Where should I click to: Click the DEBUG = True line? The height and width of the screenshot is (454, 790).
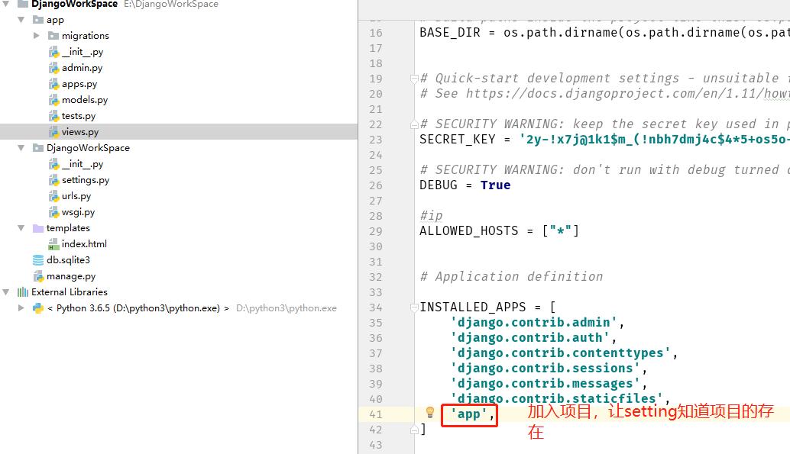click(465, 185)
